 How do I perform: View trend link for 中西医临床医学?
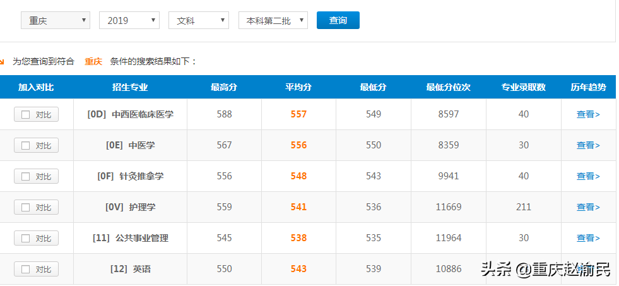coord(588,115)
